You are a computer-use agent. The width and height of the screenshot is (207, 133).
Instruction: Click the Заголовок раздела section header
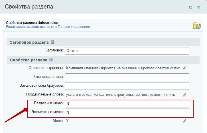(29, 42)
